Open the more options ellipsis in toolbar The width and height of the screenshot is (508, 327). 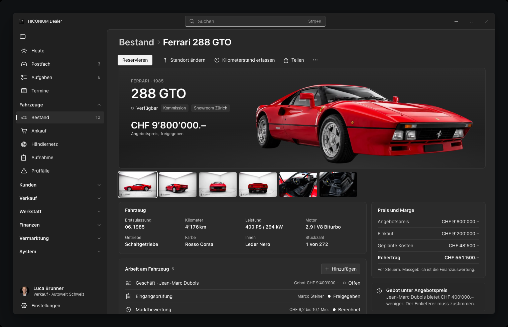pos(315,60)
